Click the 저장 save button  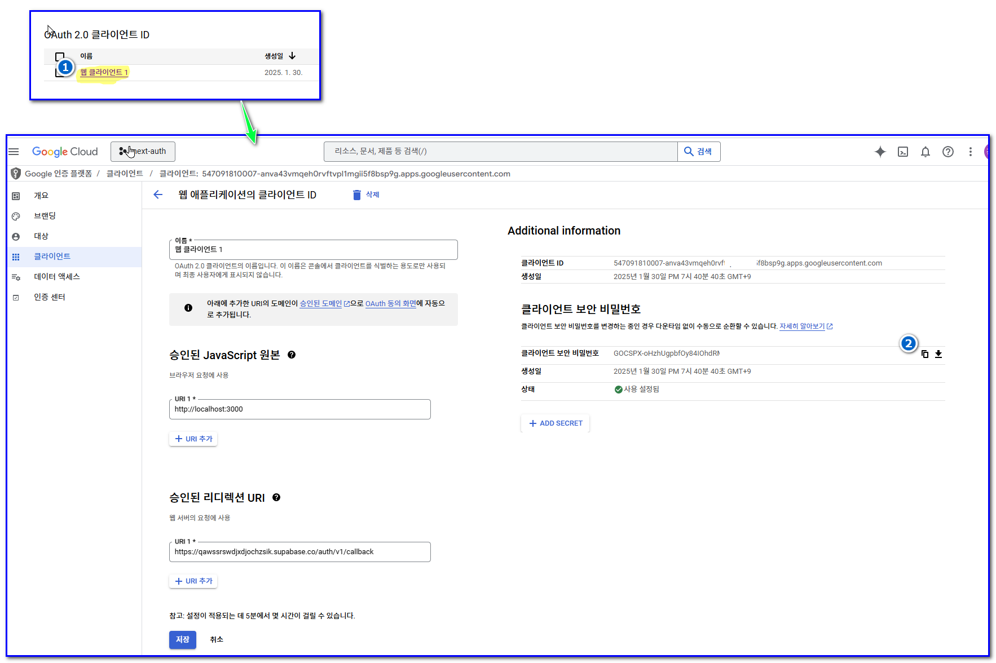coord(182,639)
